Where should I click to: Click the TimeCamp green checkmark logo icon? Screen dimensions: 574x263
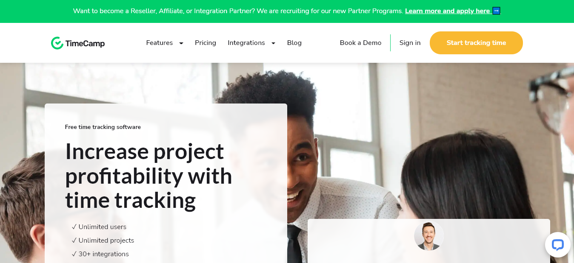[57, 43]
